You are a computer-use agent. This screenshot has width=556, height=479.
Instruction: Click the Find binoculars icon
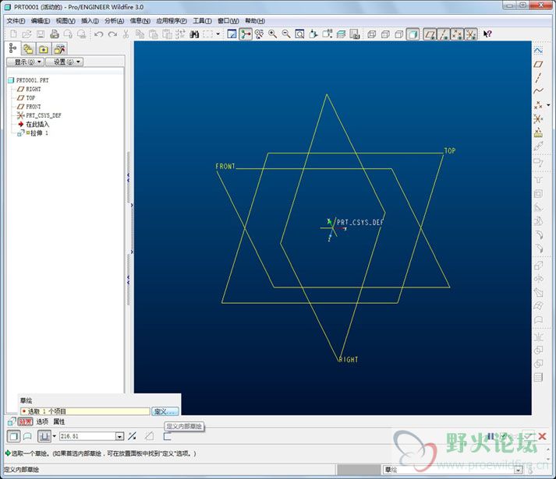[194, 34]
